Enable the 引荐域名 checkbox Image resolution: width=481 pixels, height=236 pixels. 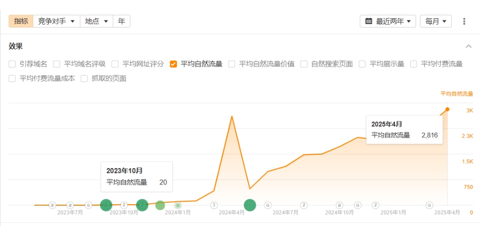point(13,64)
